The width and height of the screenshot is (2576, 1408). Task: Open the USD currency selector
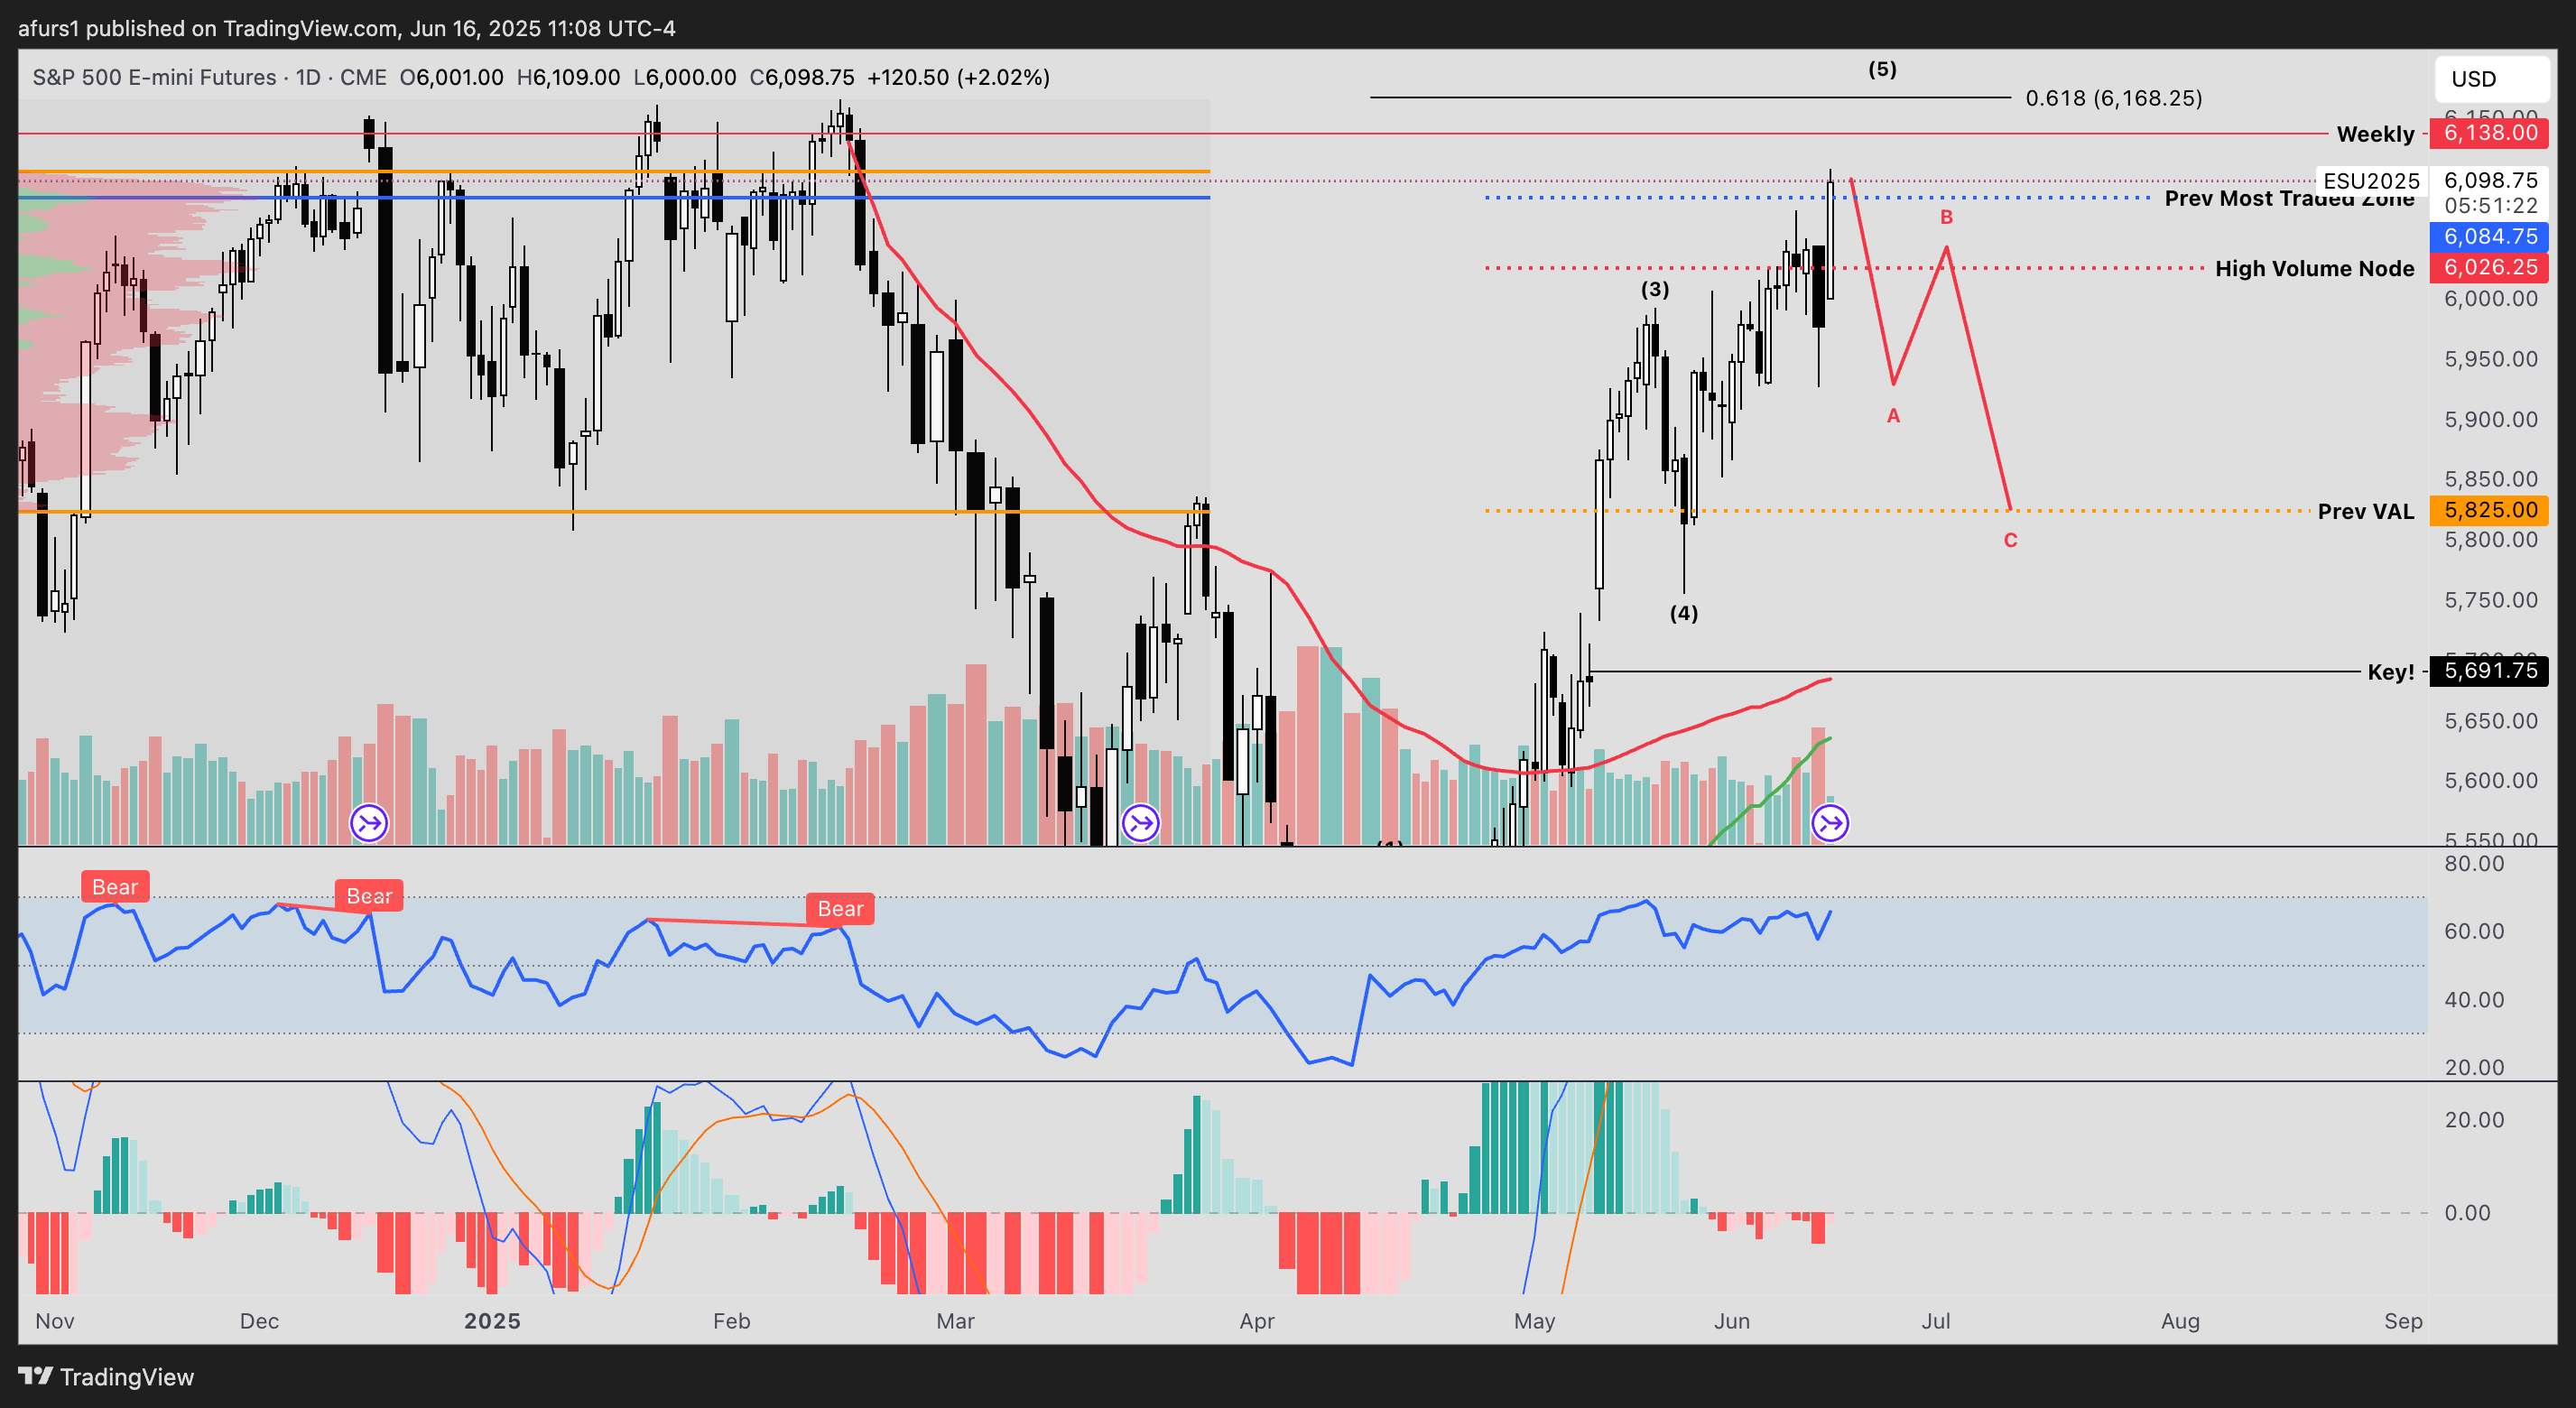[2490, 79]
